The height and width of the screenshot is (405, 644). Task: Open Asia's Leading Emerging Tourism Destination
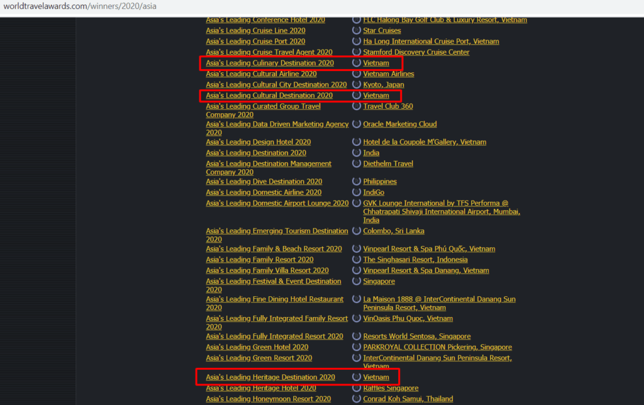277,235
